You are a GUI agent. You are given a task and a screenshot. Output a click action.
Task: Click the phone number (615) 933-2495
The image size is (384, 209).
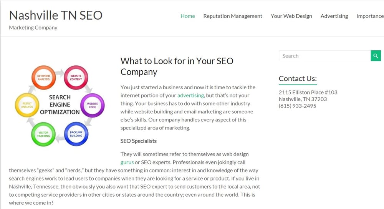pos(297,106)
